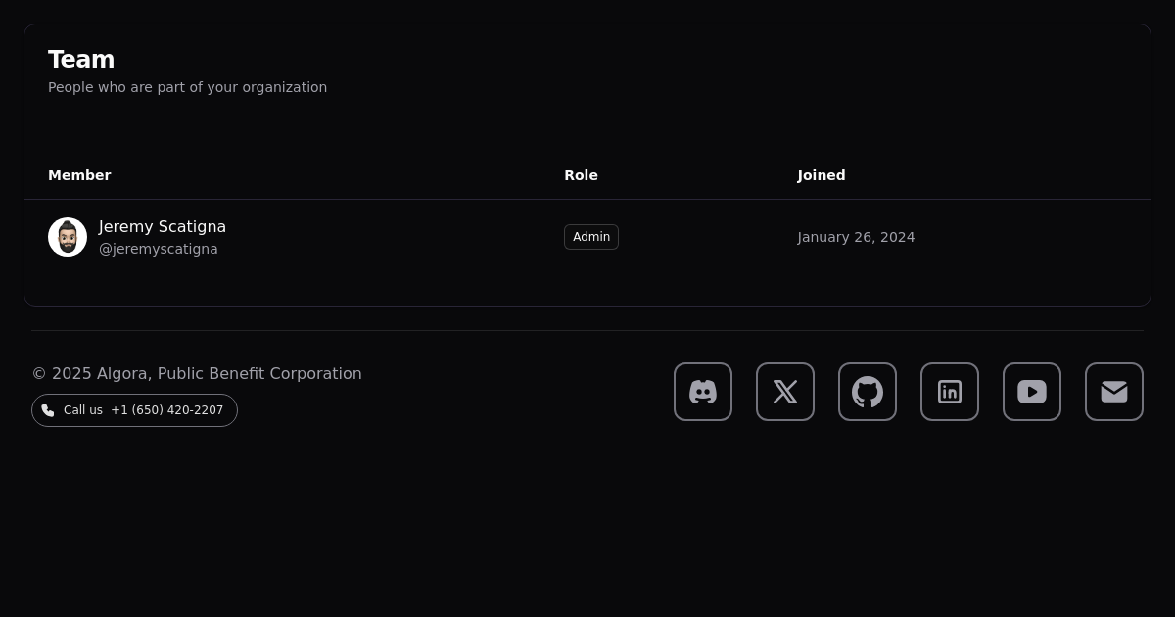This screenshot has width=1175, height=617.
Task: Click the email envelope icon
Action: [x=1114, y=392]
